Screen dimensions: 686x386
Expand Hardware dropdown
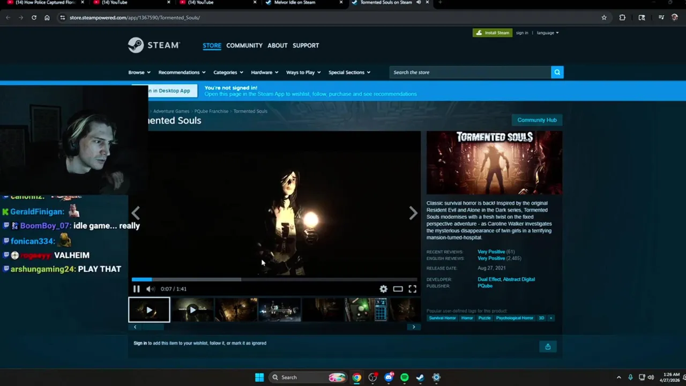coord(265,72)
